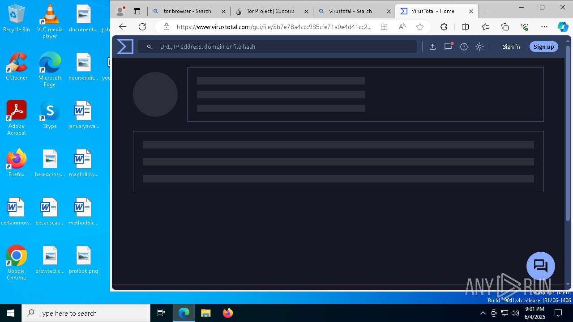
Task: Click the Edge profile avatar icon
Action: 120,11
